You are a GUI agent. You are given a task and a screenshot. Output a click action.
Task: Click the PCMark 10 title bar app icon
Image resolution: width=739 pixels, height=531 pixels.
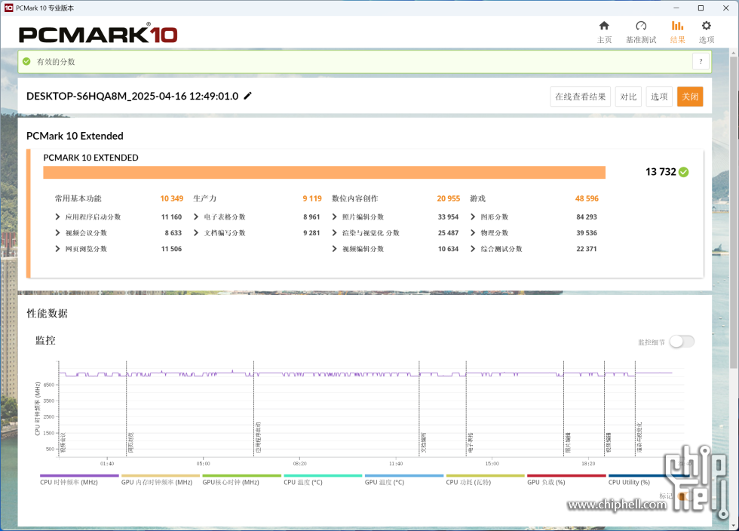tap(8, 8)
